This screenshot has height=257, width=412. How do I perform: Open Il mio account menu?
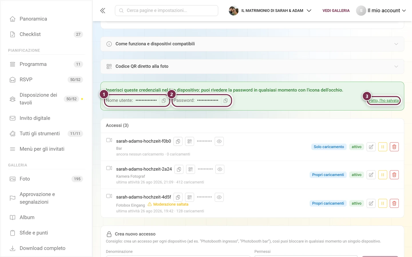click(381, 11)
